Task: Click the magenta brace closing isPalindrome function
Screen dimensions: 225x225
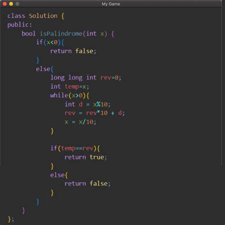Action: [24, 211]
